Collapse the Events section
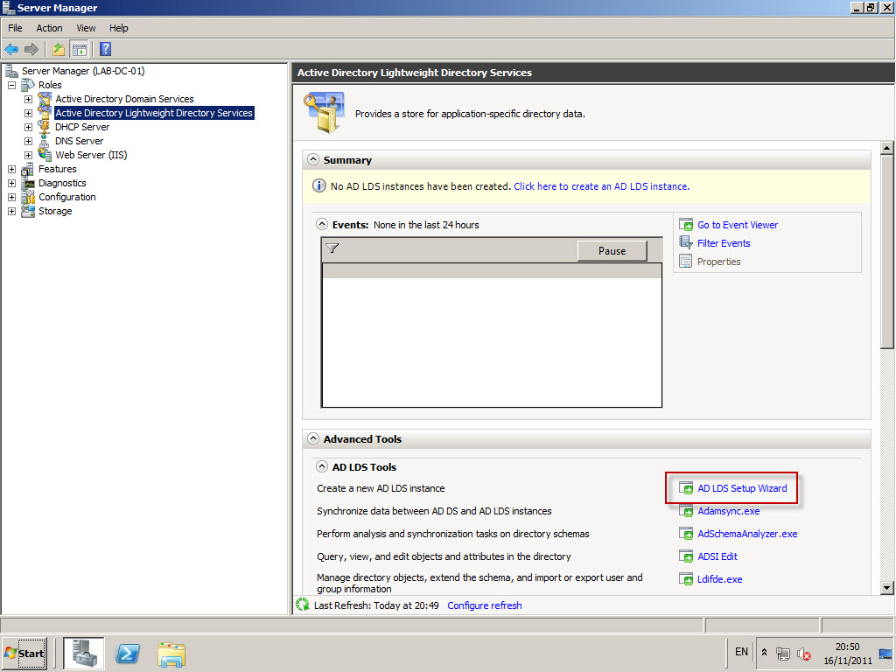 click(x=322, y=224)
